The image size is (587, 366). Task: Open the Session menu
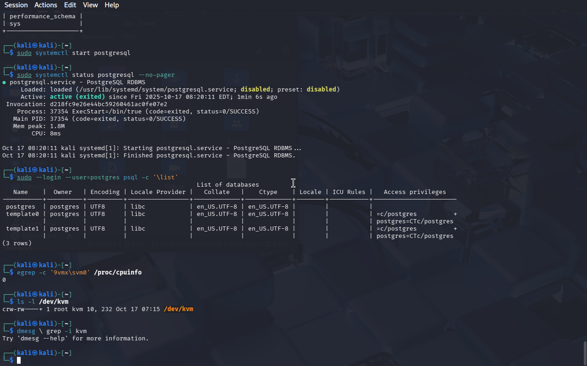[16, 5]
